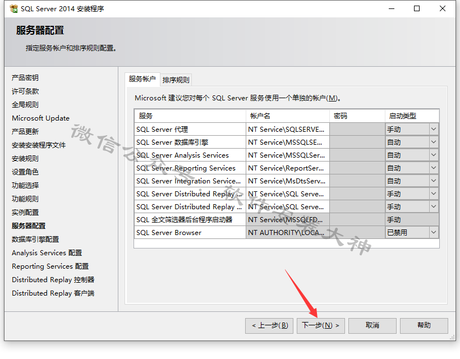
Task: Click the SQL Server 数据库引擎 service cell
Action: click(x=190, y=142)
